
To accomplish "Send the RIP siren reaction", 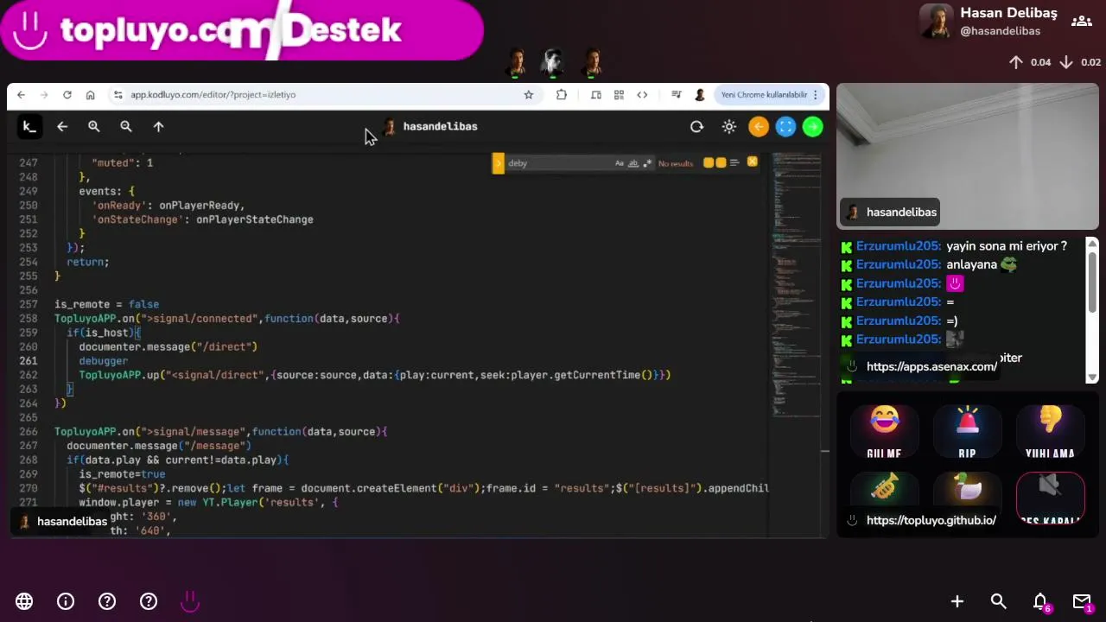I will (967, 432).
